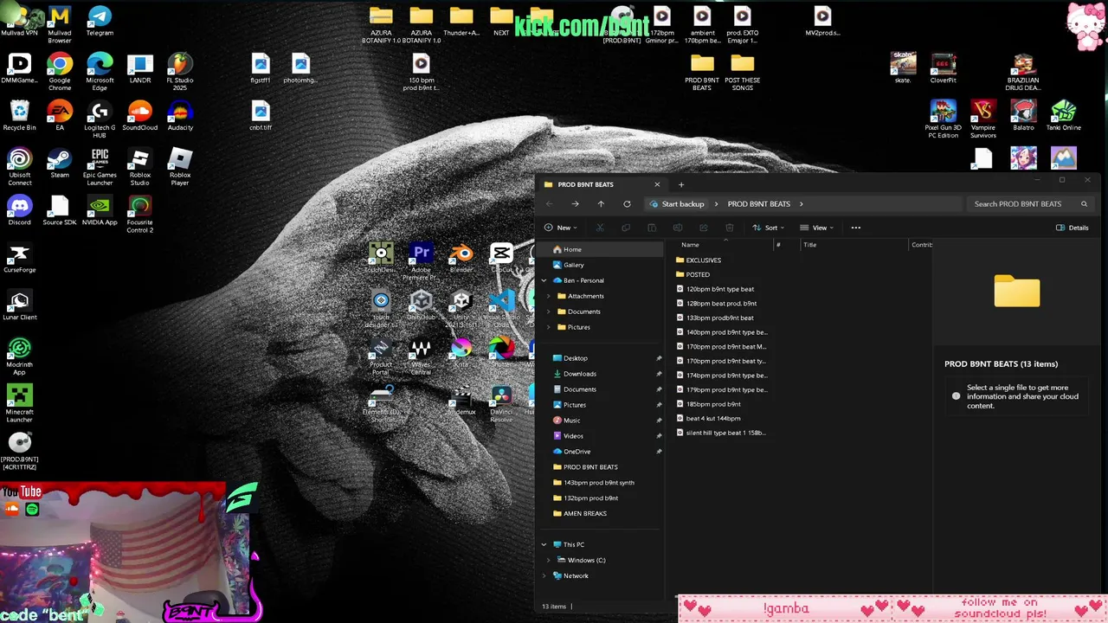Open Gallery in the sidebar

[574, 265]
